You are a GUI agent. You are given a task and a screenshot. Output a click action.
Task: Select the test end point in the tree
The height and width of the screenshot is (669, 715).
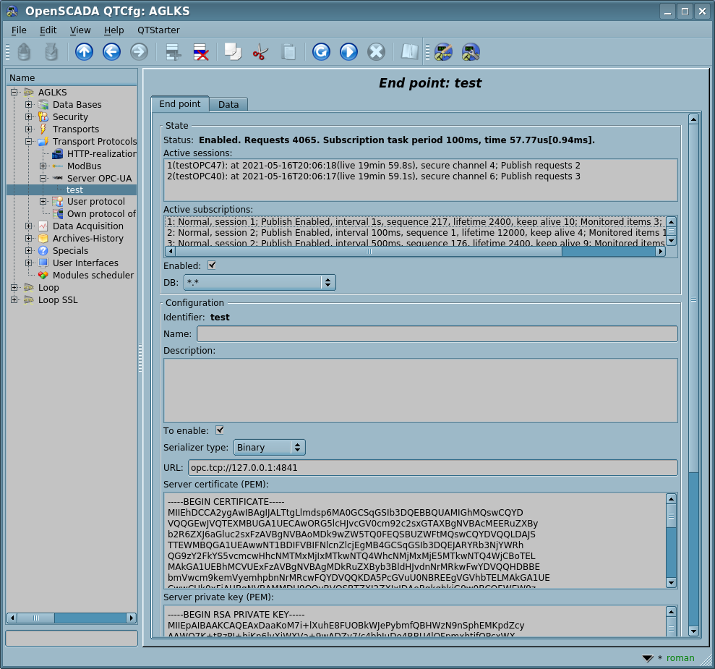pos(74,189)
